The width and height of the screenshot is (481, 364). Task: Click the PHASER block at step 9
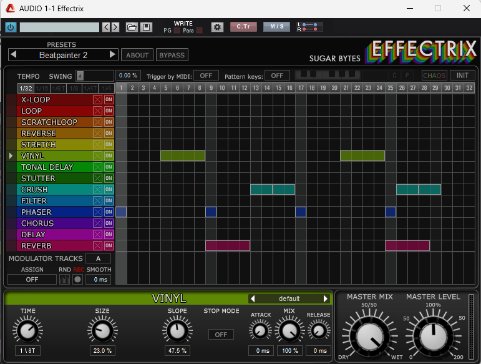pos(211,212)
